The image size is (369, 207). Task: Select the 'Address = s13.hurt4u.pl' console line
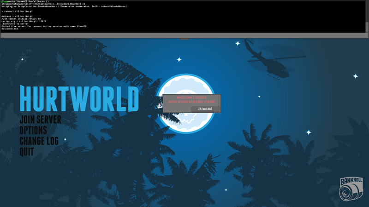pos(17,16)
